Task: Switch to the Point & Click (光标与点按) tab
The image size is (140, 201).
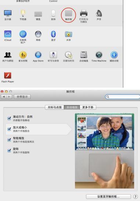Action: (x=55, y=107)
